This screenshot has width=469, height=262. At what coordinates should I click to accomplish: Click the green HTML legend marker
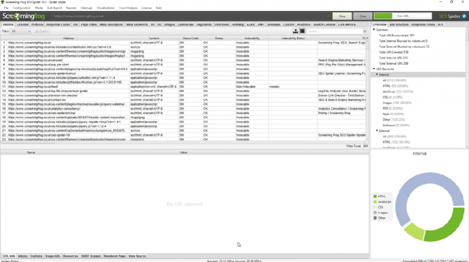pyautogui.click(x=375, y=197)
